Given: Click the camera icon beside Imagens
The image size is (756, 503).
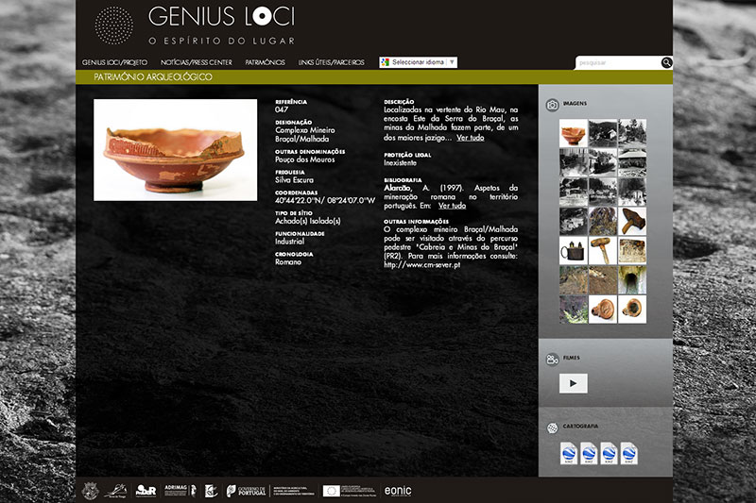Looking at the screenshot, I should 552,104.
